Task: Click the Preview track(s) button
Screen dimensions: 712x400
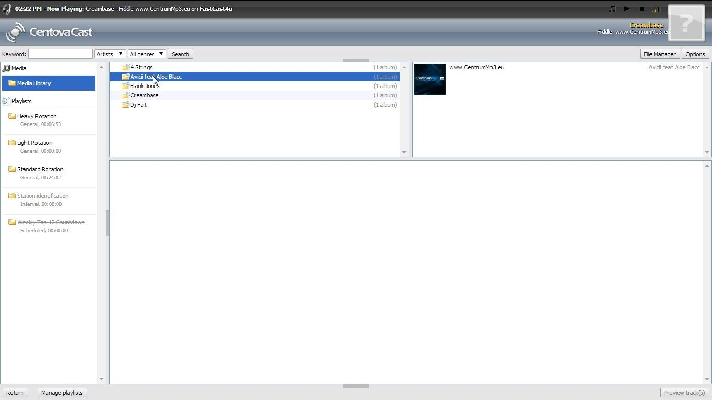Action: click(x=684, y=393)
